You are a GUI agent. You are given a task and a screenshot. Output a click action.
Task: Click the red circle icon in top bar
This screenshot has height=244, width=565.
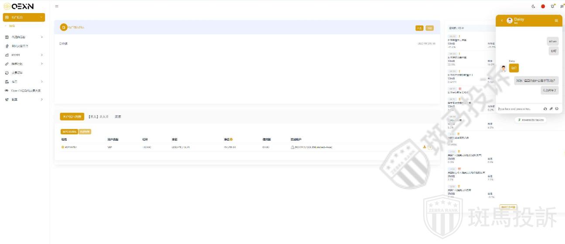point(543,7)
